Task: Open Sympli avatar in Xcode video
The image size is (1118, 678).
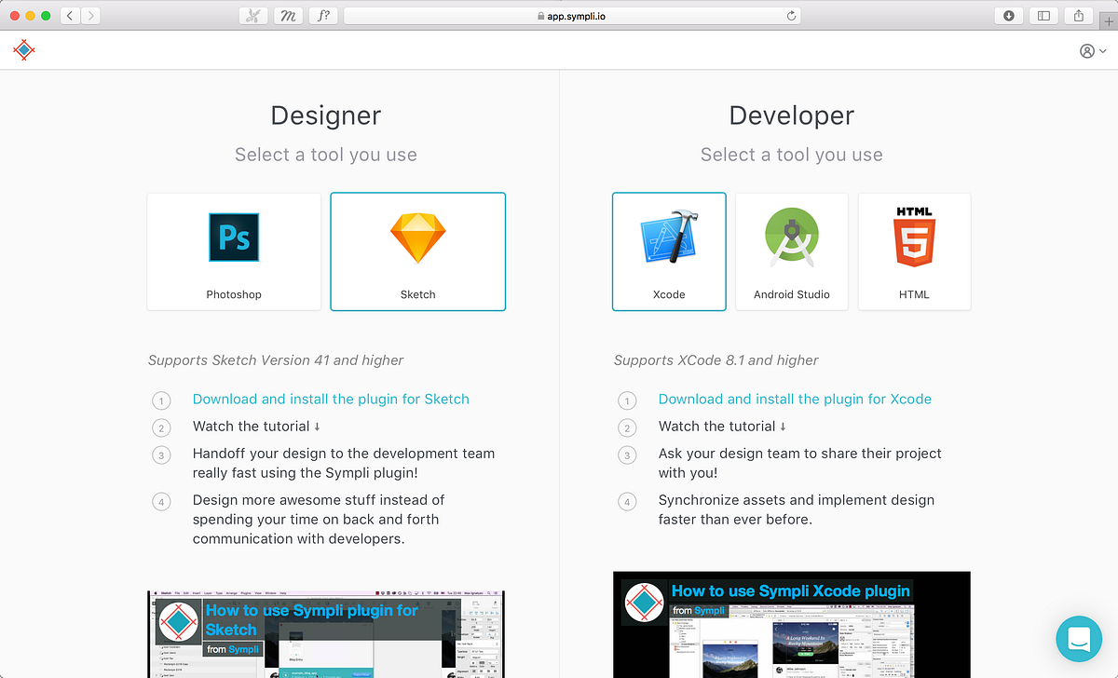Action: (644, 602)
